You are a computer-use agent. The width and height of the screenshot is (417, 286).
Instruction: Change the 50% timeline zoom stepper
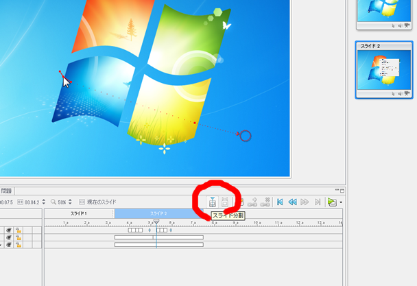[70, 202]
